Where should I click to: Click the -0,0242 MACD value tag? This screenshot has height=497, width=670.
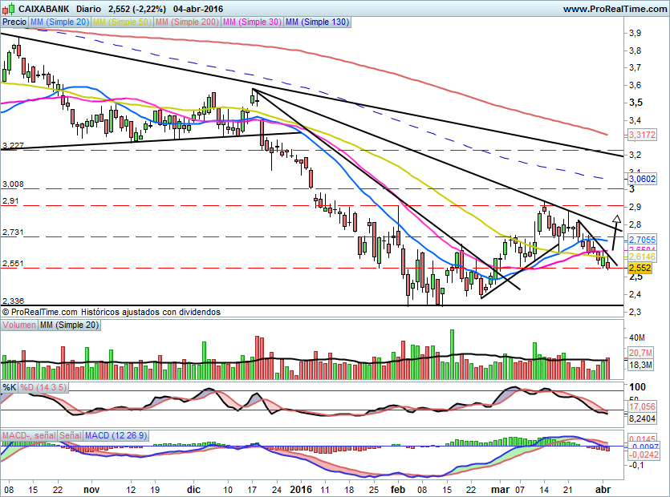[644, 455]
